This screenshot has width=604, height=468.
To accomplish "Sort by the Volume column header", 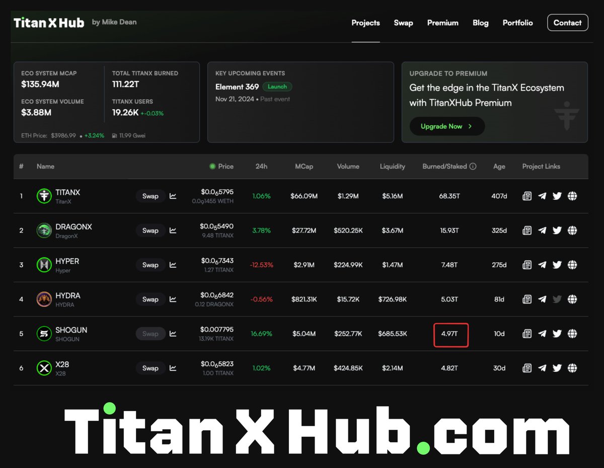I will pyautogui.click(x=348, y=167).
